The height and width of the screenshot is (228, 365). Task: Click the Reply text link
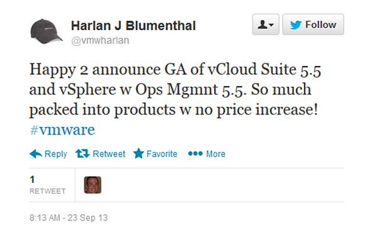coord(55,154)
